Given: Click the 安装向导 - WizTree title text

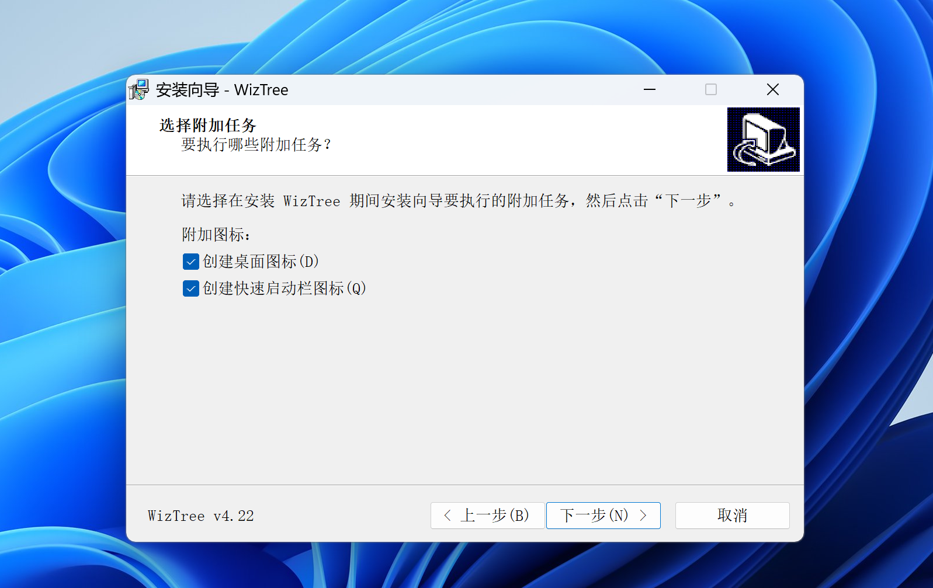Looking at the screenshot, I should tap(222, 90).
